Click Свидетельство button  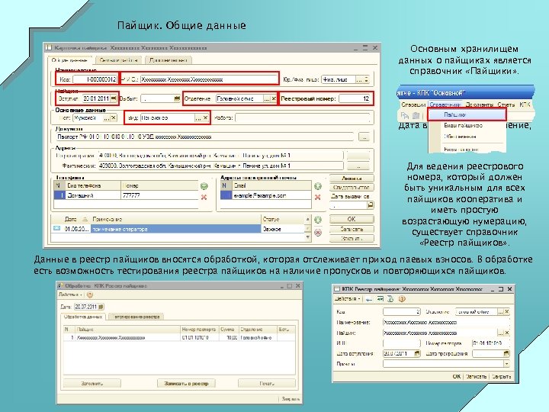click(352, 188)
